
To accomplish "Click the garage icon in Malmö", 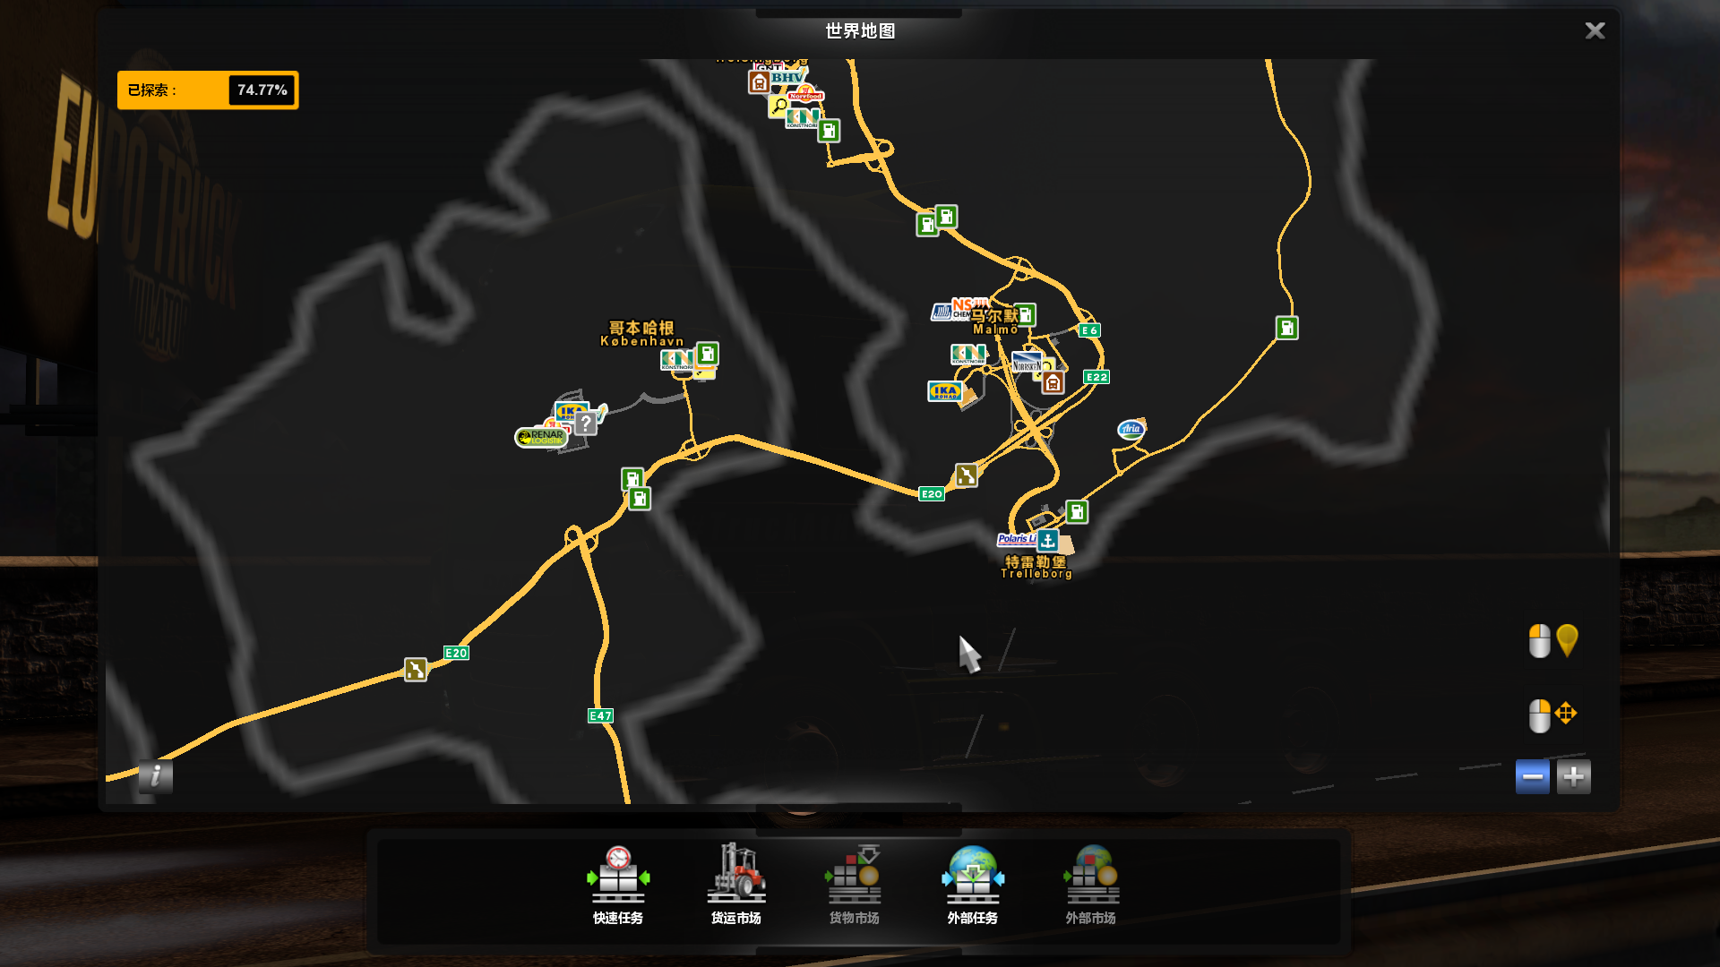I will (x=1053, y=383).
